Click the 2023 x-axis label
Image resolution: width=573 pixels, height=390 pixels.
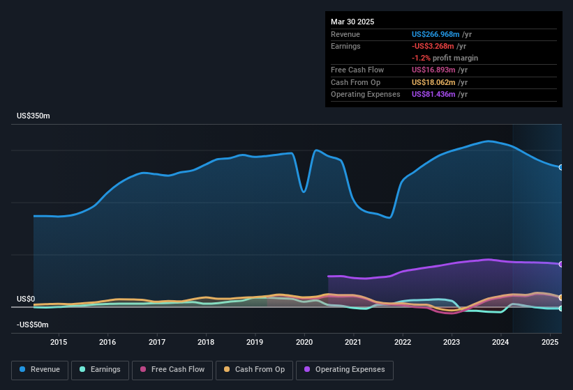point(452,342)
